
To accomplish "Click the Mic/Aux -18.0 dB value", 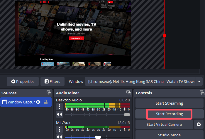I will 123,123.
